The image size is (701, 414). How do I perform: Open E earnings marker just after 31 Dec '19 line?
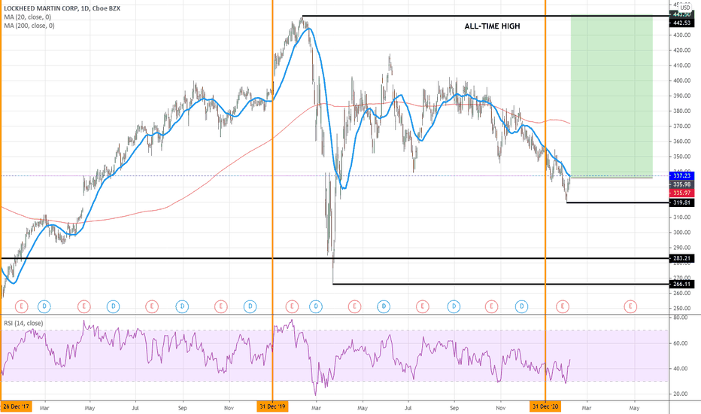point(292,306)
